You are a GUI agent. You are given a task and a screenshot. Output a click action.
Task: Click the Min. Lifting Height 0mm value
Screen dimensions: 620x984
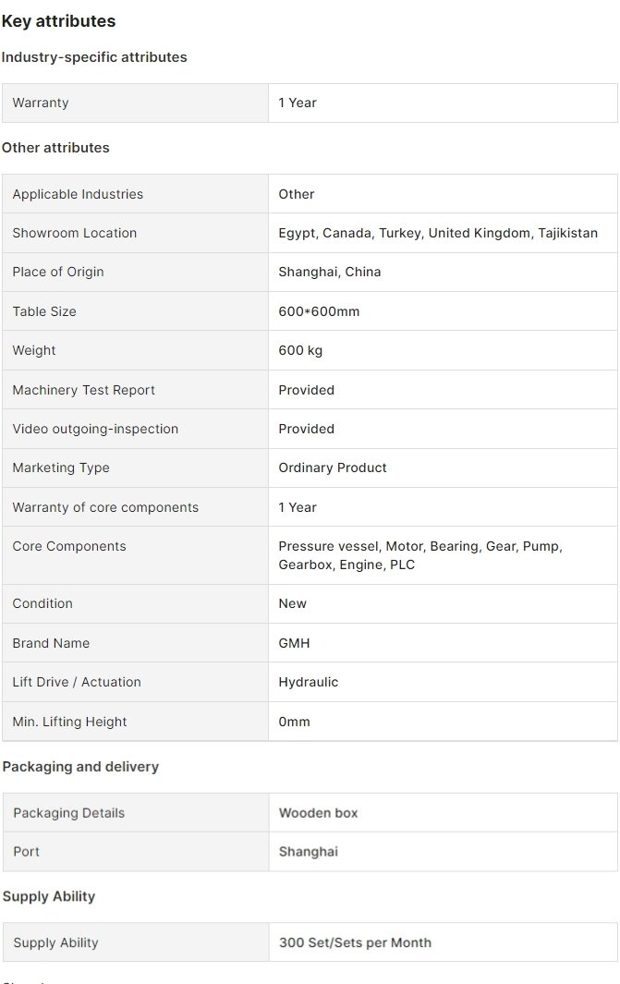point(295,722)
